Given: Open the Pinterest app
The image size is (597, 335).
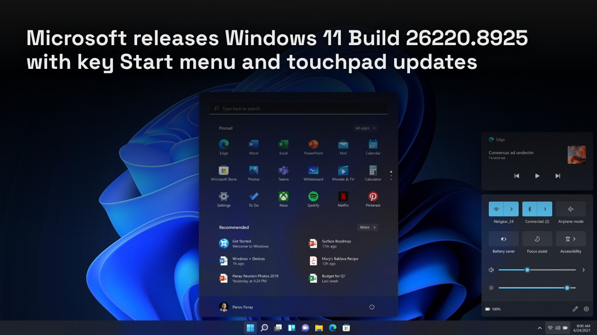Looking at the screenshot, I should 373,199.
